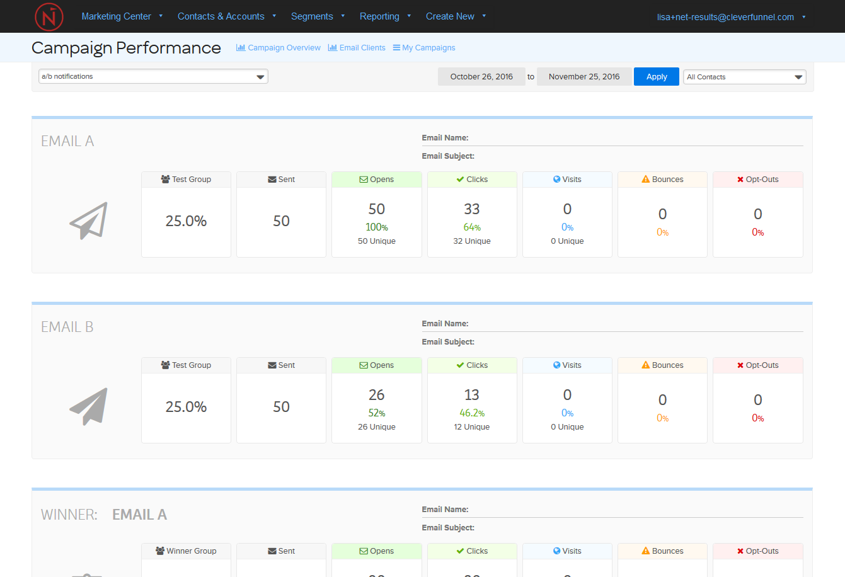
Task: Click Email B opens count 26
Action: coord(377,395)
